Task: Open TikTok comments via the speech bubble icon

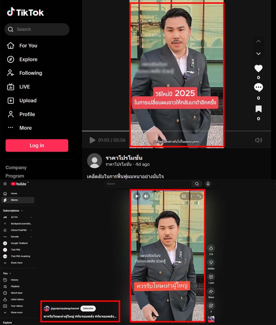Action: click(x=259, y=87)
